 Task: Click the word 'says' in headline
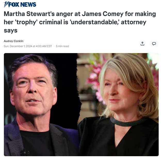tap(11, 30)
